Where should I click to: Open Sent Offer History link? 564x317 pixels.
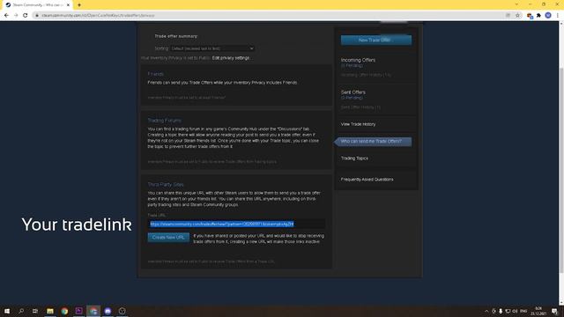click(x=360, y=107)
